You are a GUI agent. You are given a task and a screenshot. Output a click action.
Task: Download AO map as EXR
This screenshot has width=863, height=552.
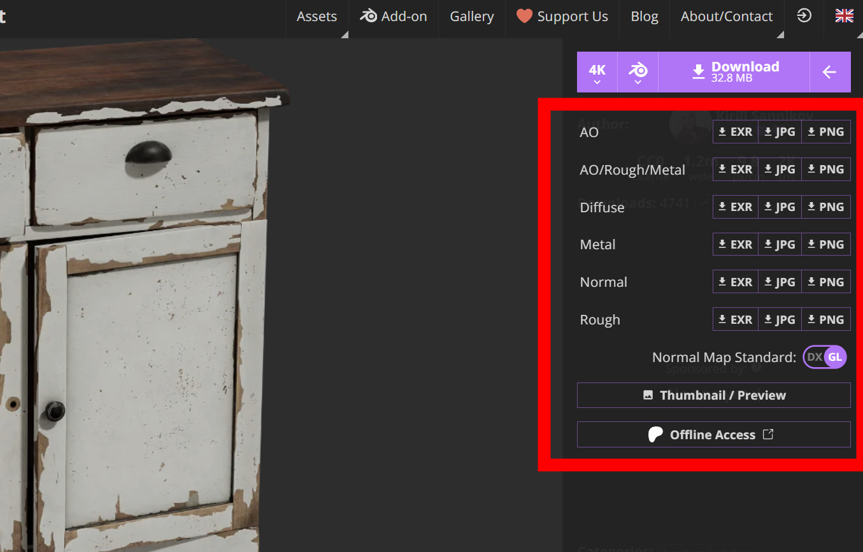(x=736, y=132)
